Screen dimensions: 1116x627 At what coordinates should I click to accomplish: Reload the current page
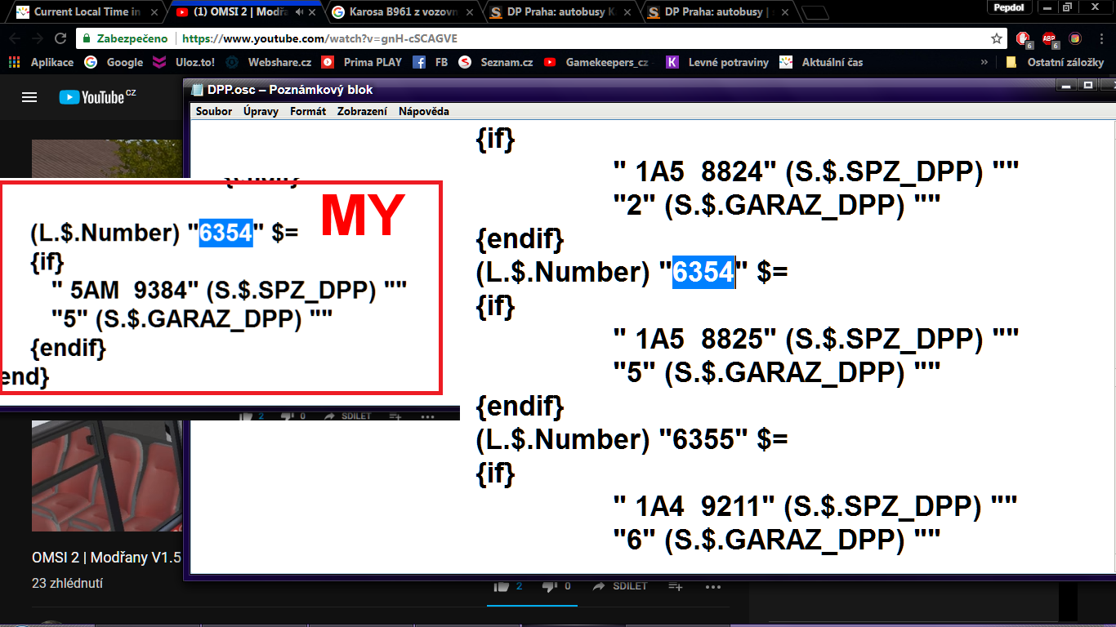click(x=60, y=38)
